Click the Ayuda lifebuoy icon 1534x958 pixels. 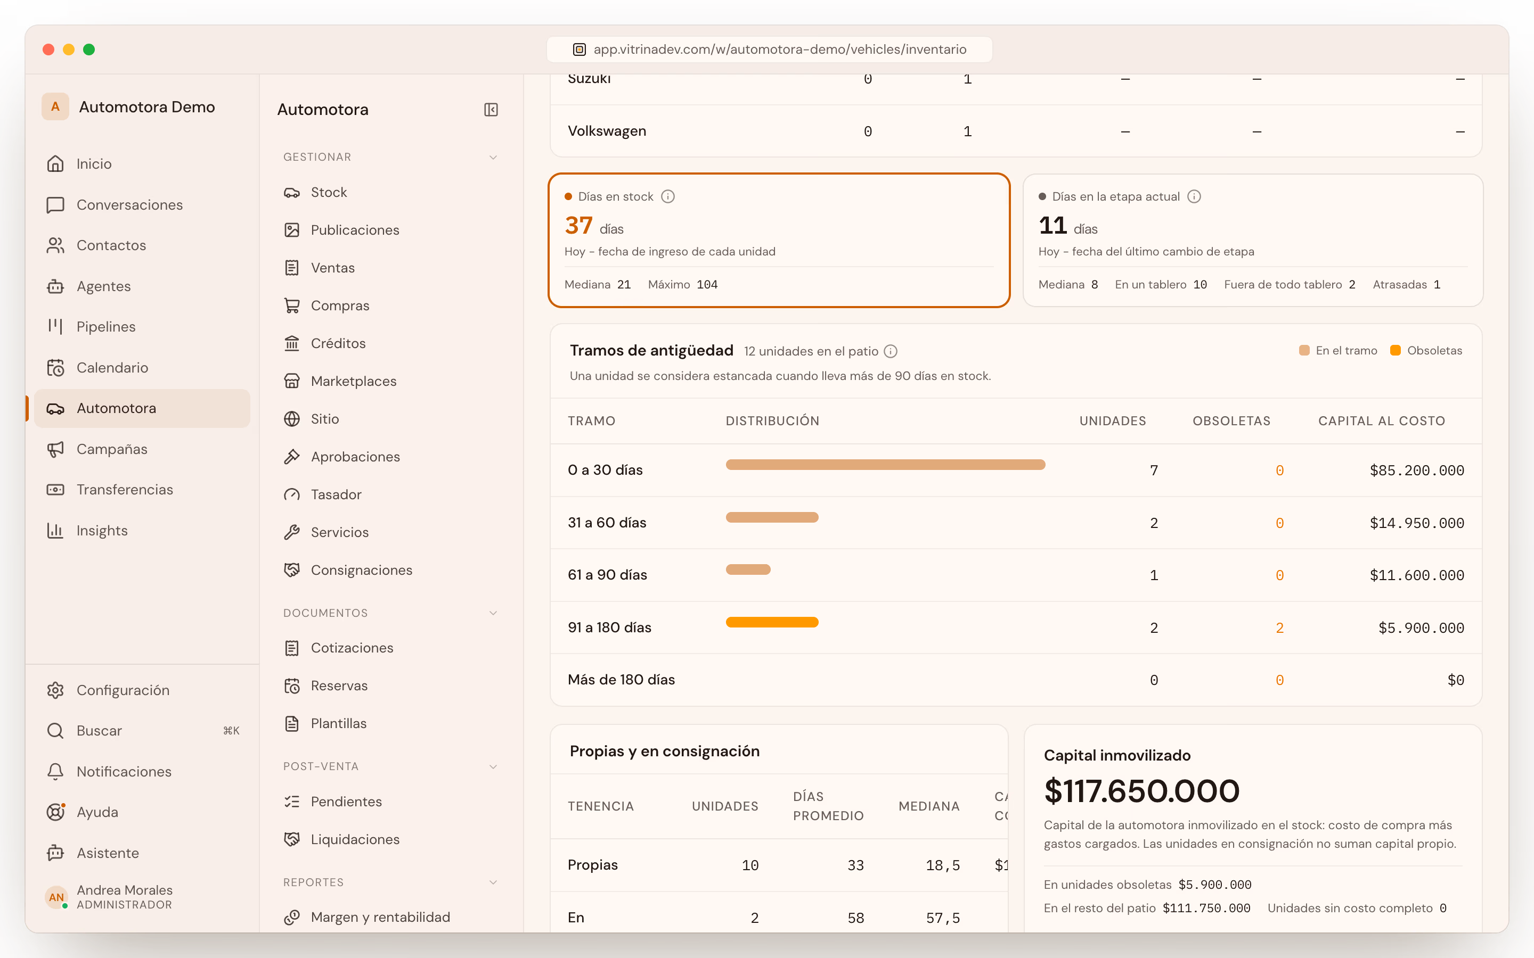[x=55, y=812]
